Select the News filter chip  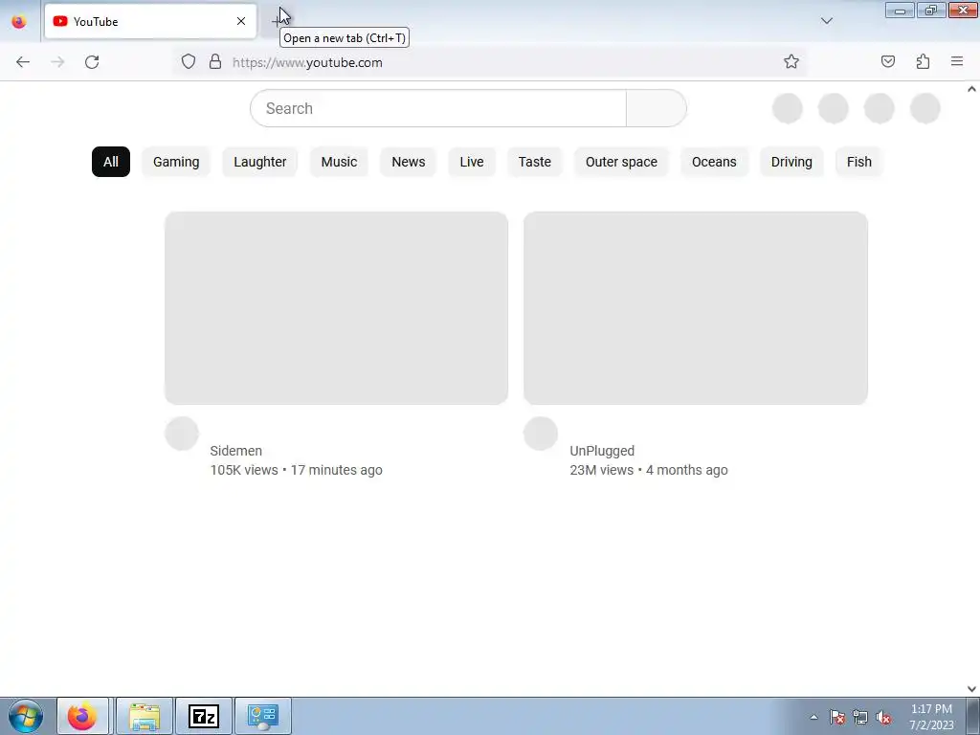click(409, 162)
